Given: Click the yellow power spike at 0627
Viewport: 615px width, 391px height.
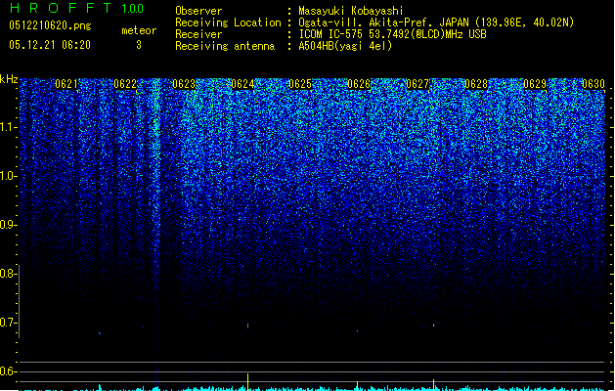Looking at the screenshot, I should pos(433,385).
